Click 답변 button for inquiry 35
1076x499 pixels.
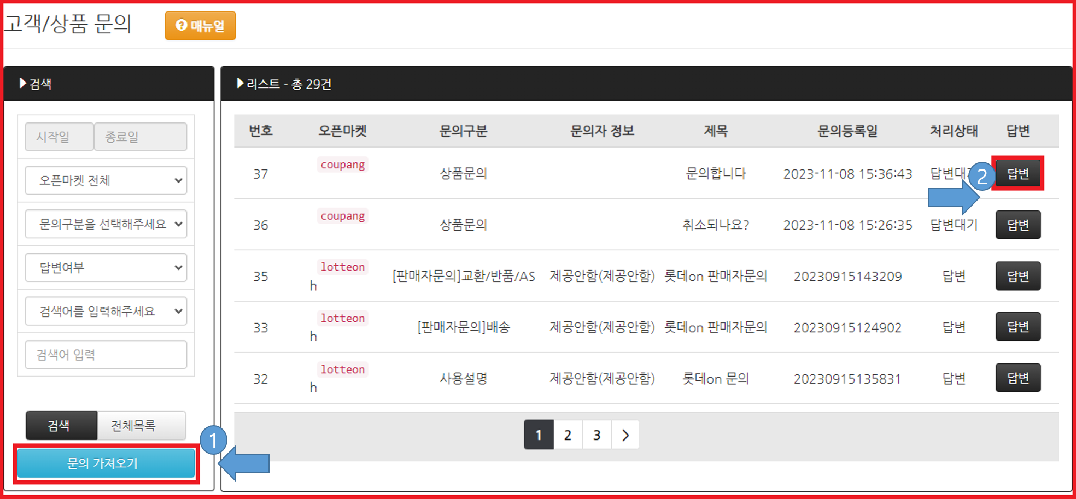[1017, 276]
